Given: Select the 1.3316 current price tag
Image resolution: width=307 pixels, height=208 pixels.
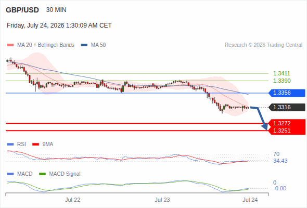Looking at the screenshot, I should [287, 107].
